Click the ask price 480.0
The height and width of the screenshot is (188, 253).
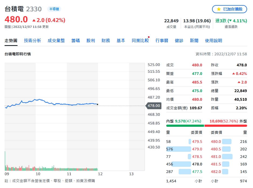click(x=216, y=142)
